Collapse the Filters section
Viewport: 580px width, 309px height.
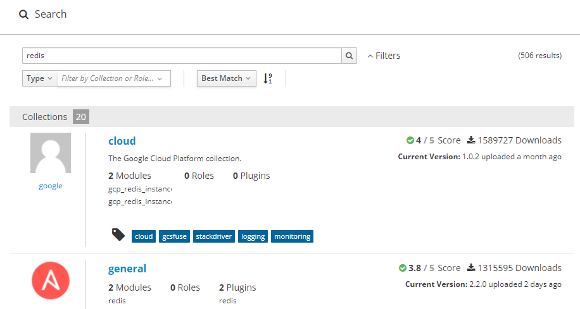pos(384,56)
